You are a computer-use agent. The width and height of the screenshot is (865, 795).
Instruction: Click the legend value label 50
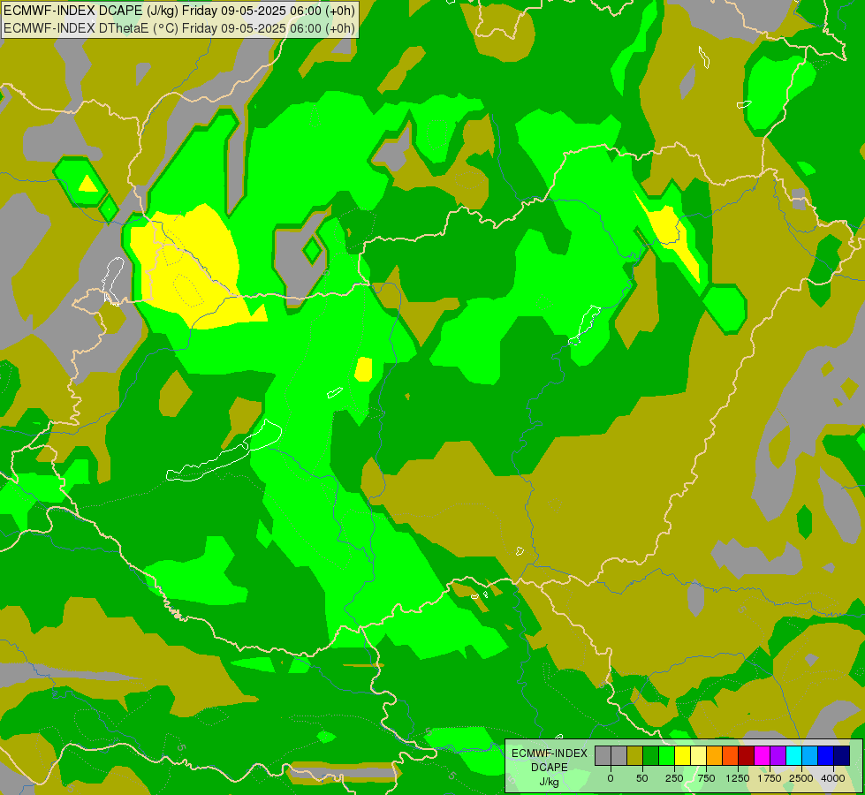[x=642, y=778]
